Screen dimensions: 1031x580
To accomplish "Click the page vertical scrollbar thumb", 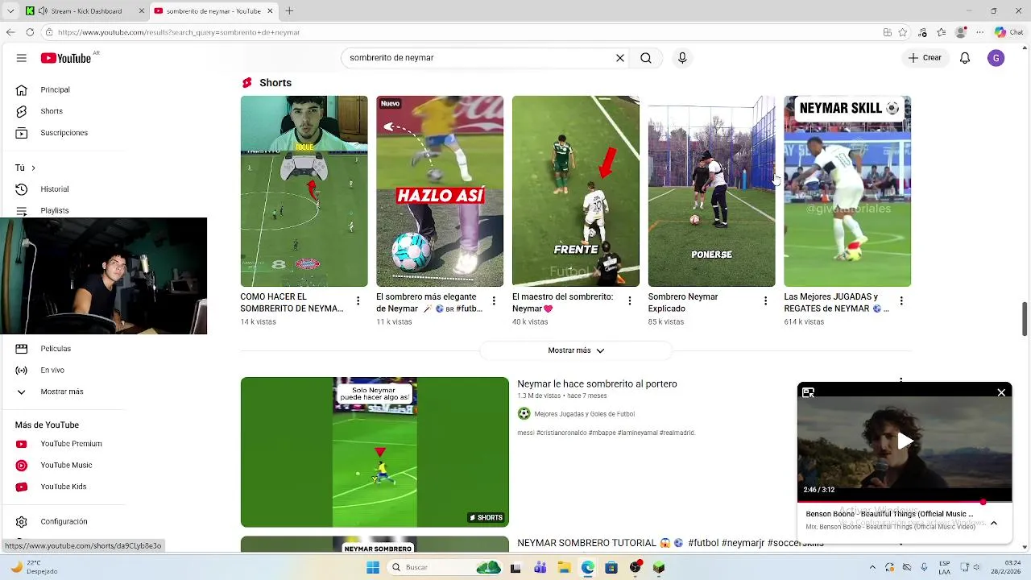I will click(x=1025, y=320).
